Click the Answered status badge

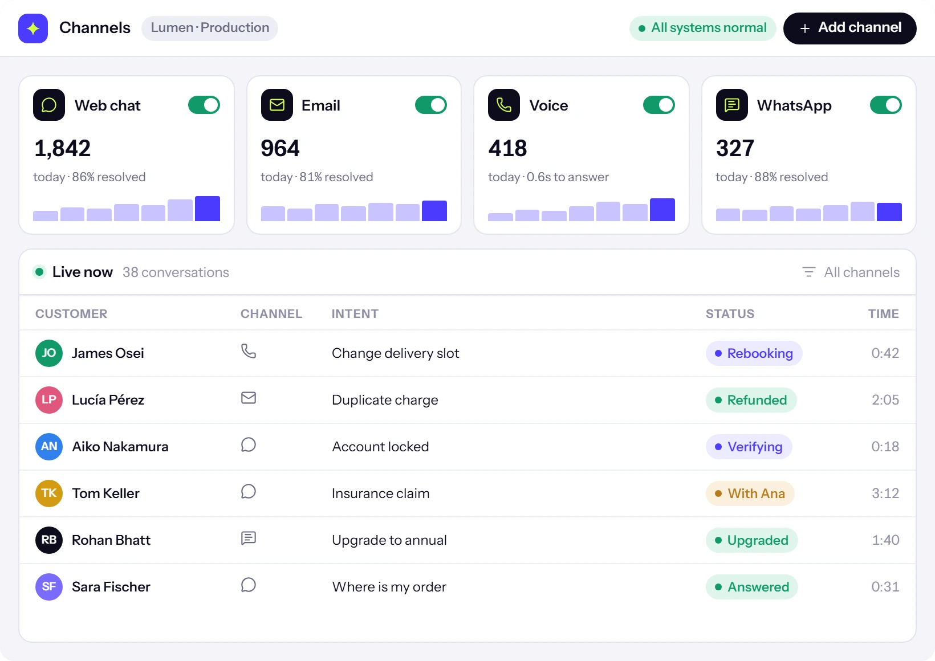pyautogui.click(x=751, y=587)
